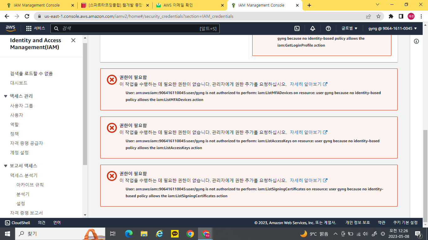Open 사용자 그룹 in the sidebar

pos(22,106)
